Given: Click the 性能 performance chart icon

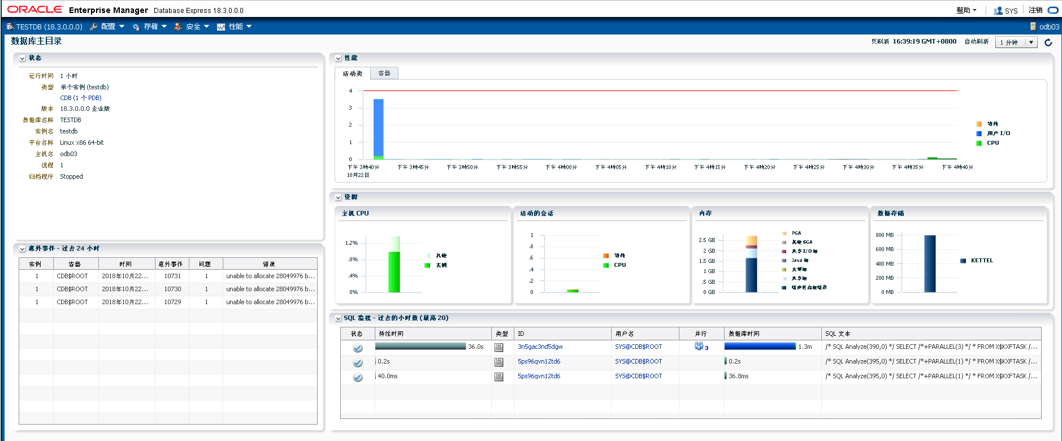Looking at the screenshot, I should coord(221,27).
